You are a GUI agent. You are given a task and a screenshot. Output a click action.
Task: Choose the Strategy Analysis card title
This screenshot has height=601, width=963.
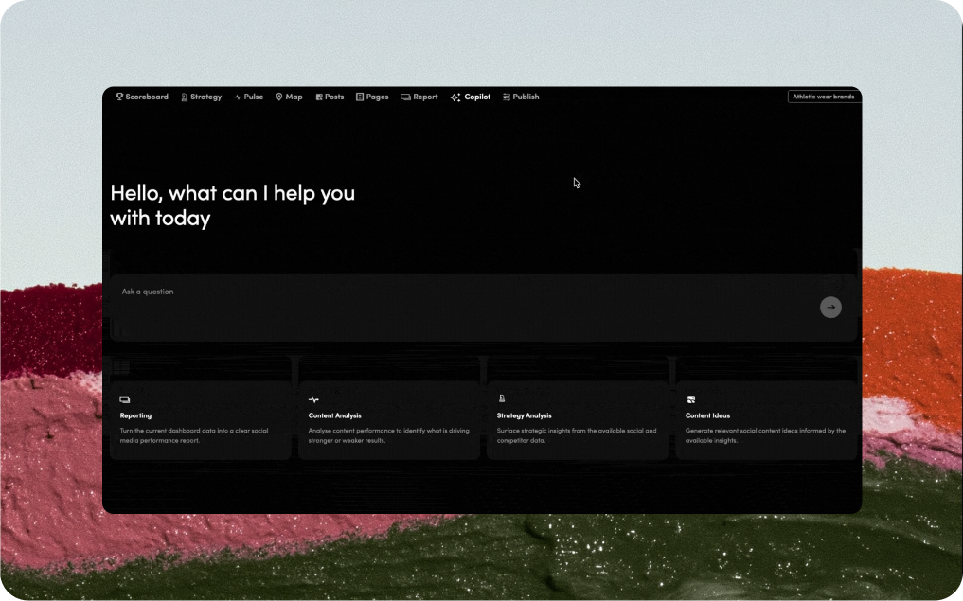[524, 415]
